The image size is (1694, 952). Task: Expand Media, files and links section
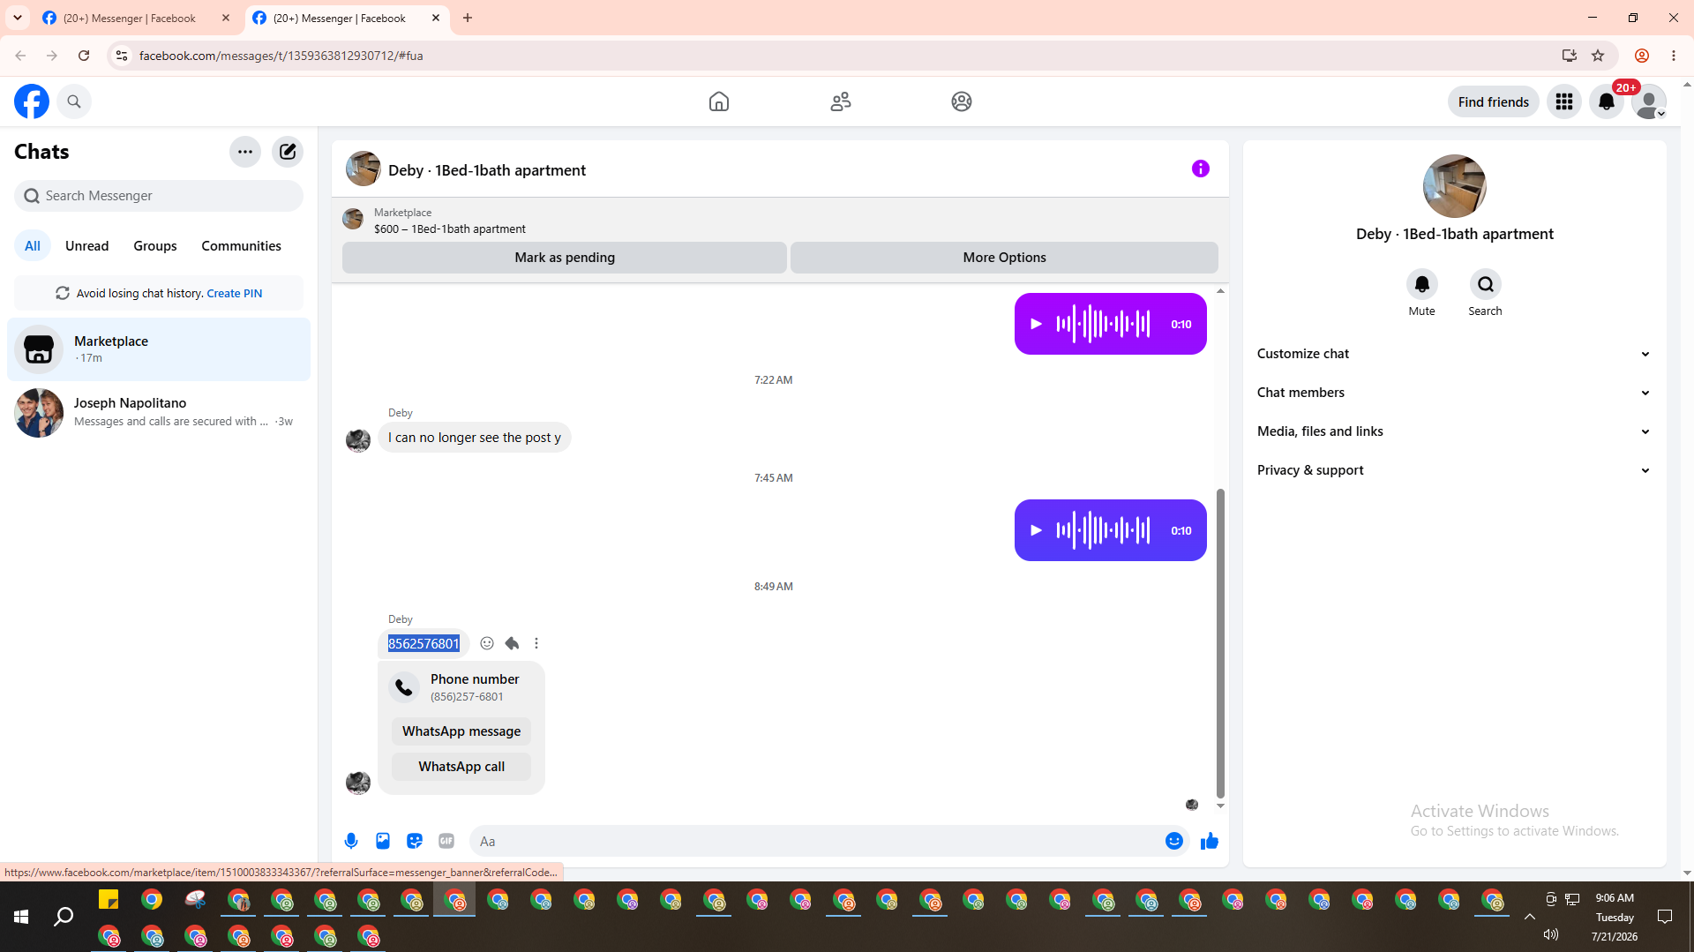[1454, 431]
